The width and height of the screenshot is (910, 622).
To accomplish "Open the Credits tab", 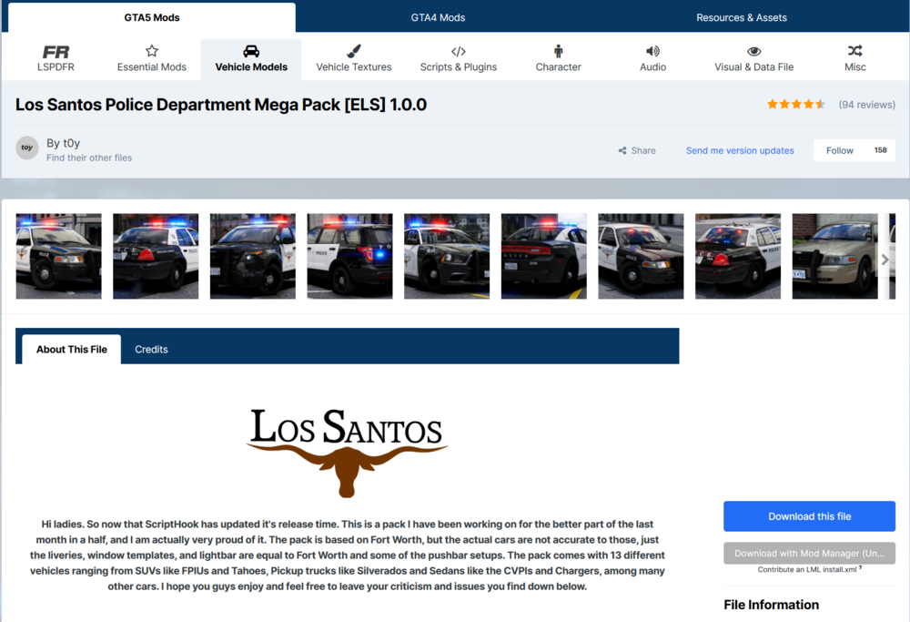I will [x=151, y=349].
